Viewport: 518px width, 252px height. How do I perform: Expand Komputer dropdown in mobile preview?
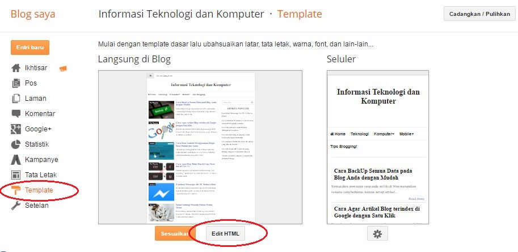(384, 134)
